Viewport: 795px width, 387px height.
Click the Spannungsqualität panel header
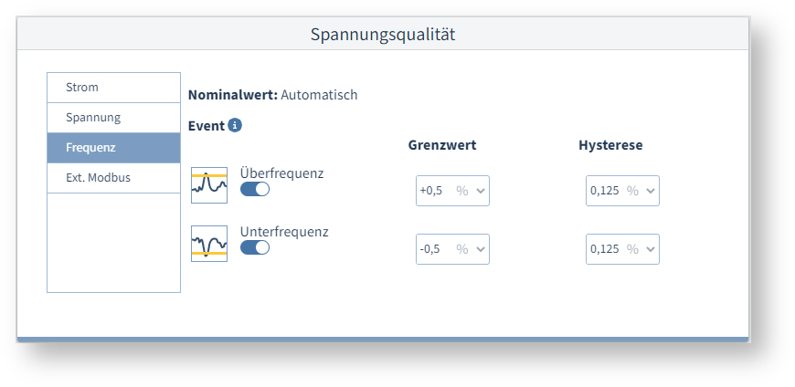[x=383, y=35]
